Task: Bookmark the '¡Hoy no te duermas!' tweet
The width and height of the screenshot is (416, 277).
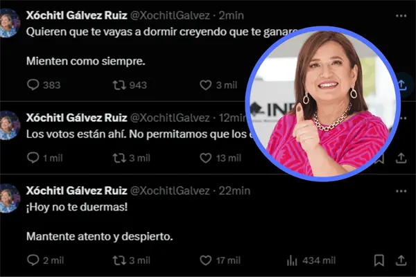Action: [379, 260]
